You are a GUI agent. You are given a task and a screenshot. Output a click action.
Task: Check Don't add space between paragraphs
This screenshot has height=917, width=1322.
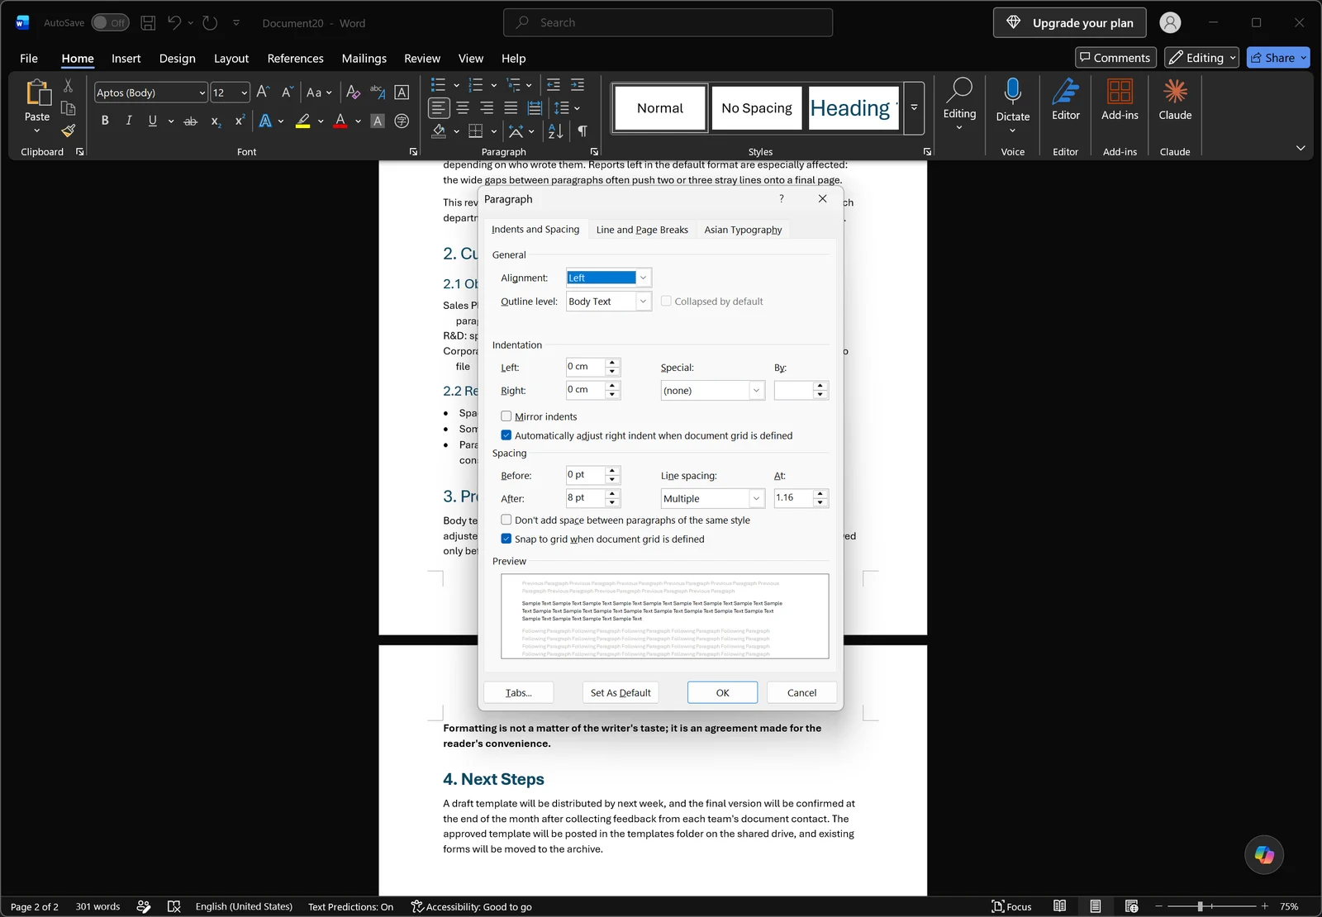[506, 520]
